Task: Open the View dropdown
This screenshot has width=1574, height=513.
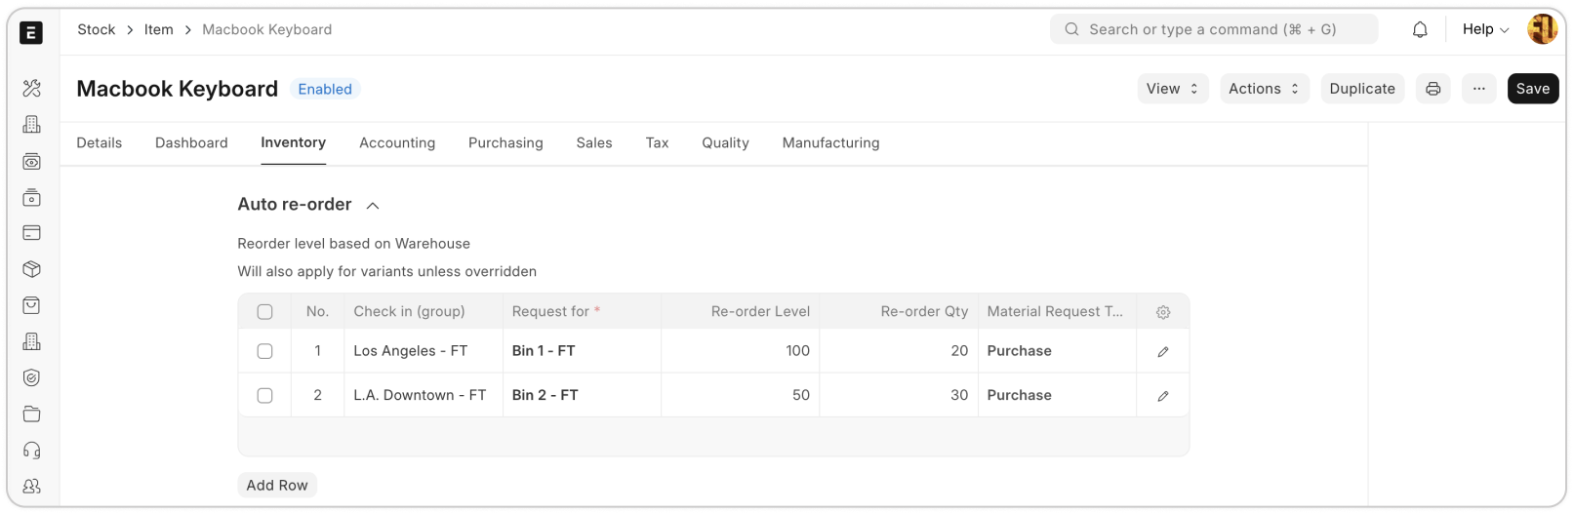Action: (1172, 89)
